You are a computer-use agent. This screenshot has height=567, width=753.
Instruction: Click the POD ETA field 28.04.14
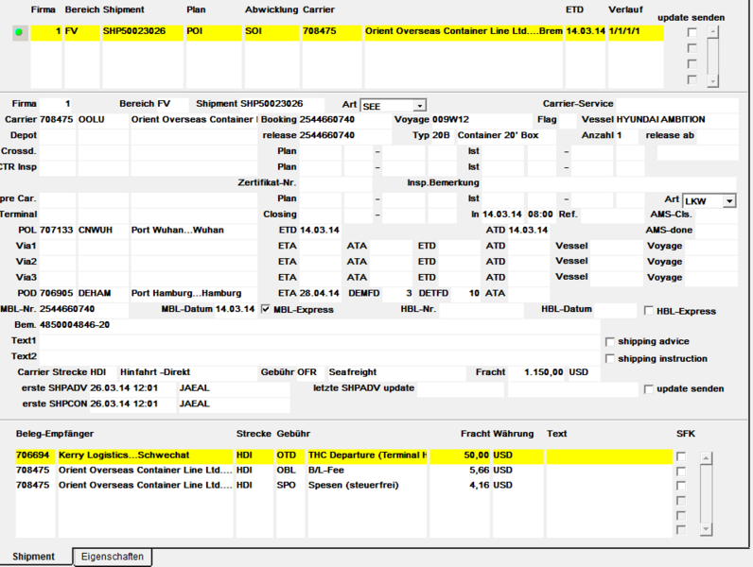320,293
